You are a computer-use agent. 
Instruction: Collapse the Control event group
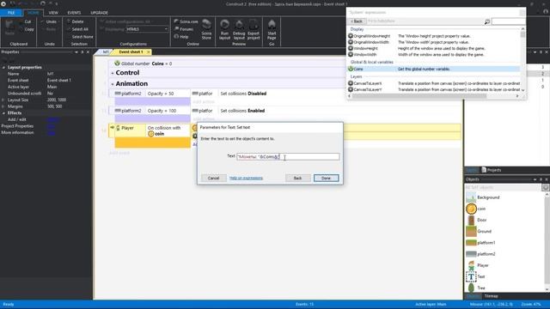point(113,73)
